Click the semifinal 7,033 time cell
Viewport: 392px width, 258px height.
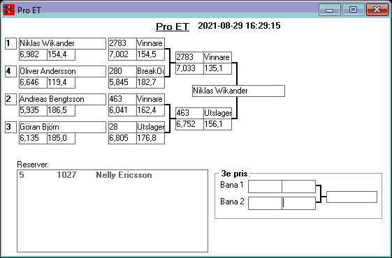click(189, 68)
